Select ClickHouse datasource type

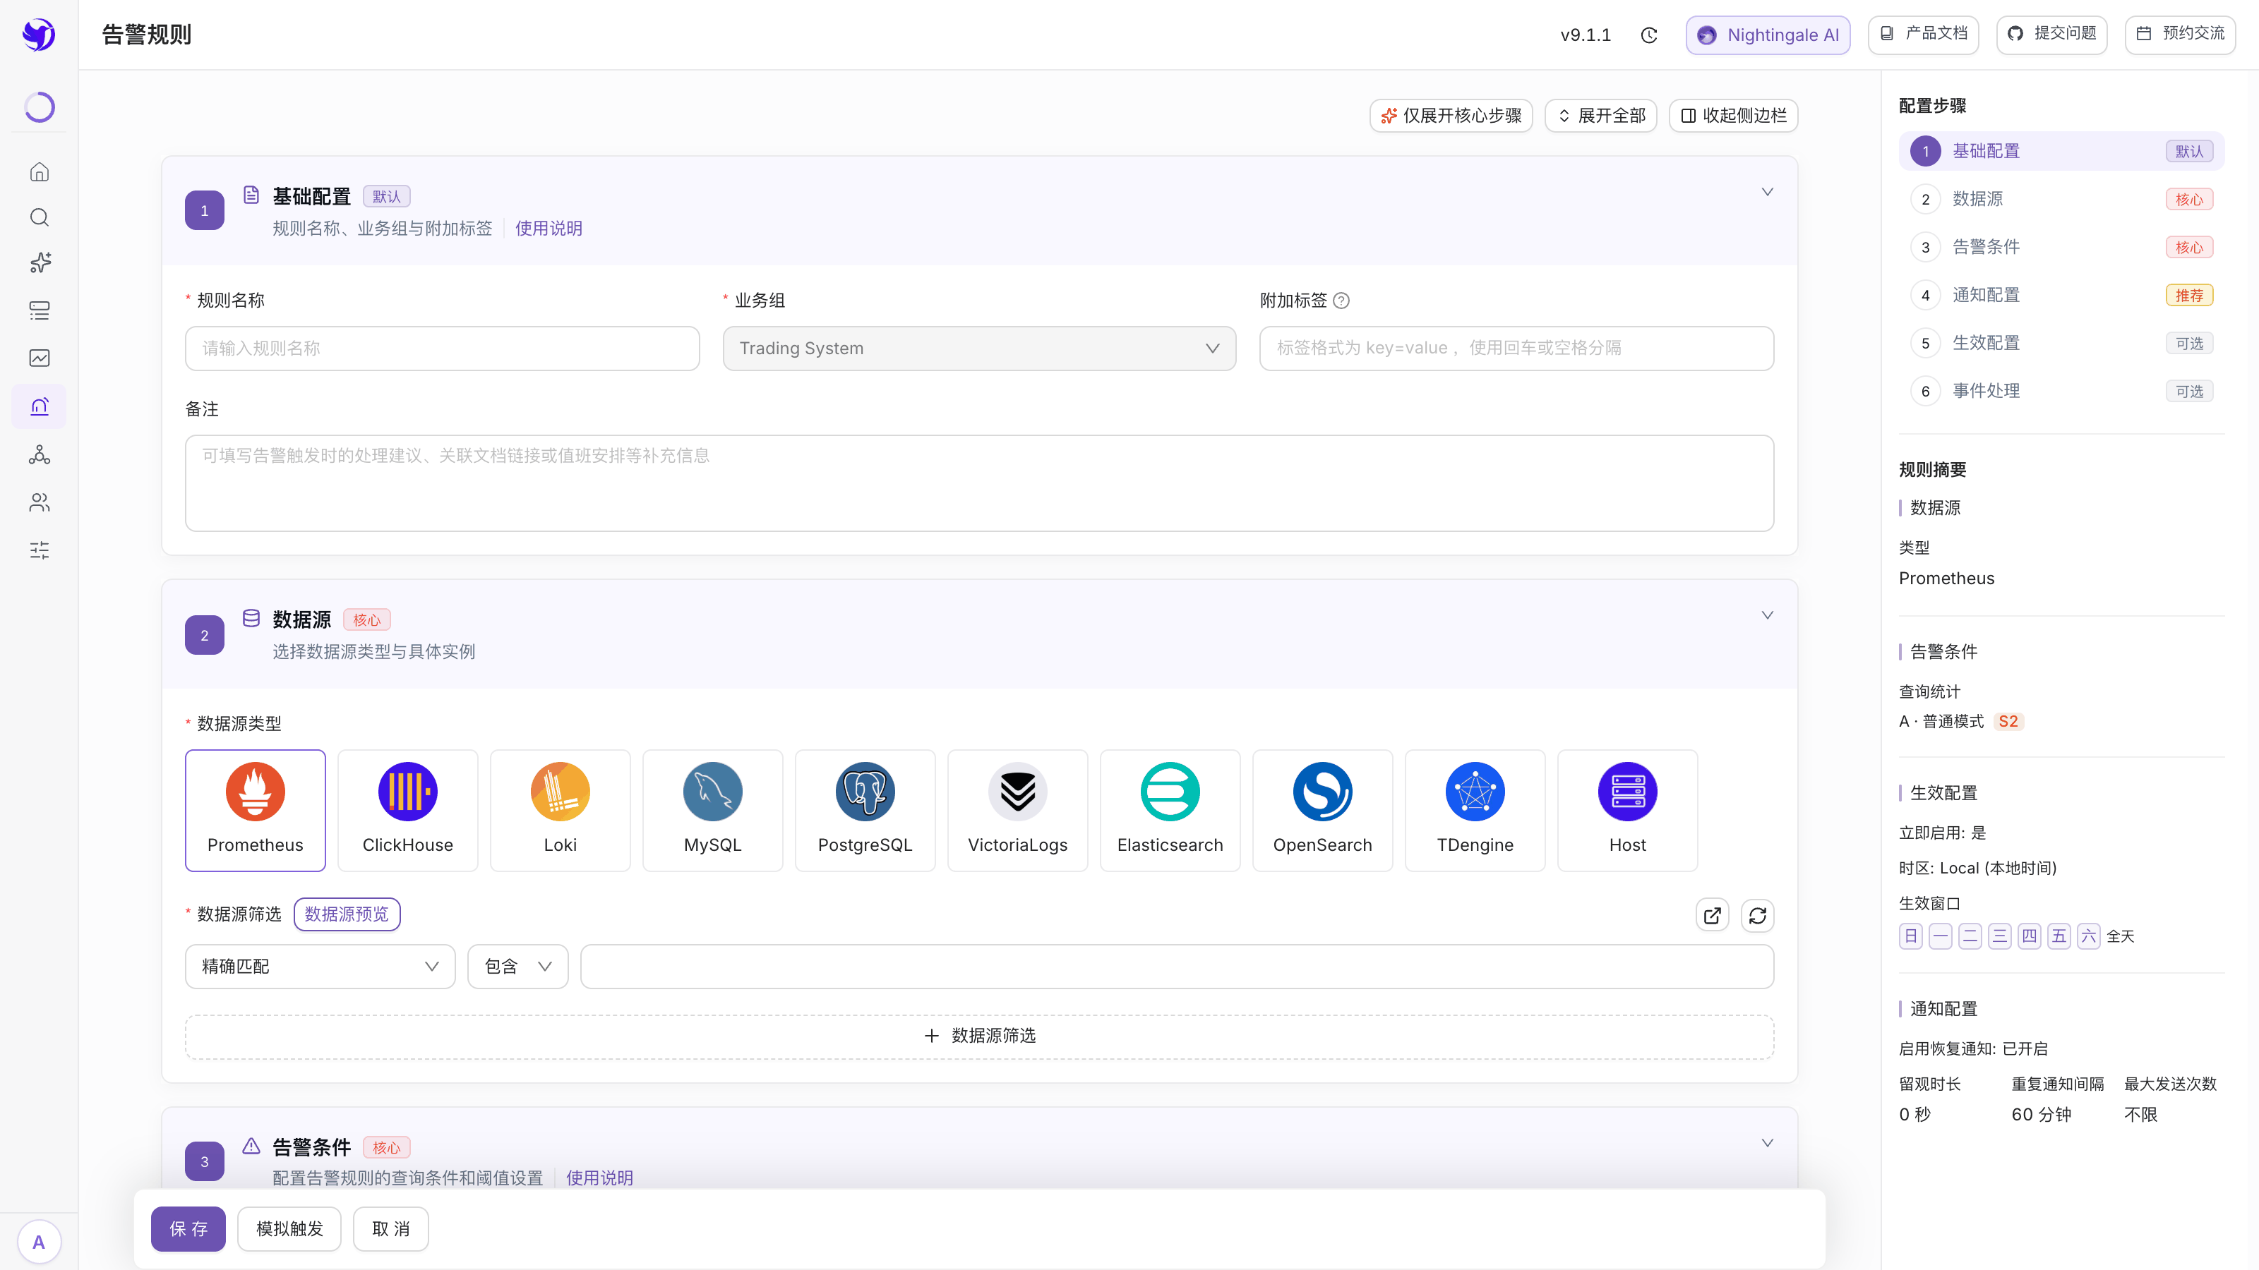coord(408,811)
